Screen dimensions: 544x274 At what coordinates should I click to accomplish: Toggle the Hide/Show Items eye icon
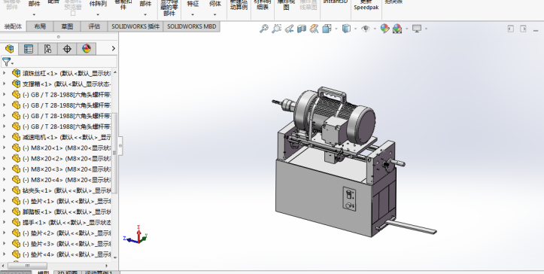point(366,29)
